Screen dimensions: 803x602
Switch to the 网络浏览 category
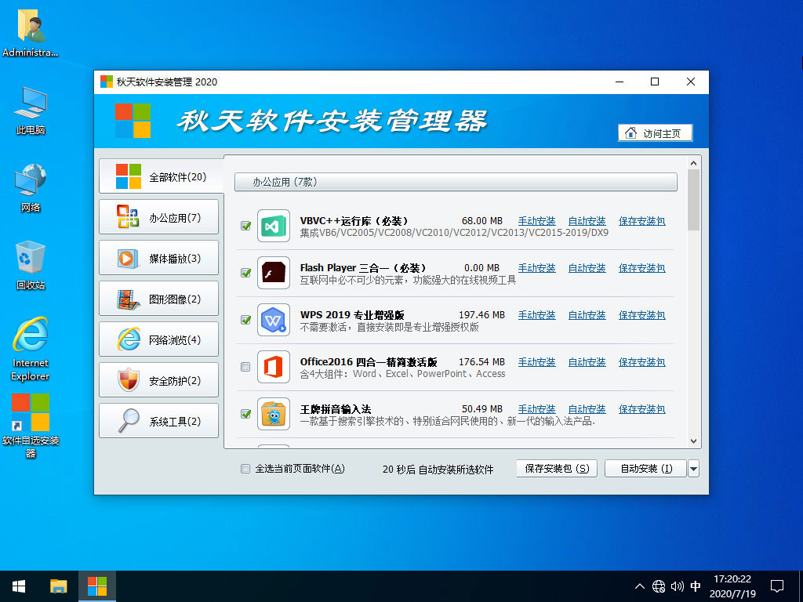click(158, 339)
